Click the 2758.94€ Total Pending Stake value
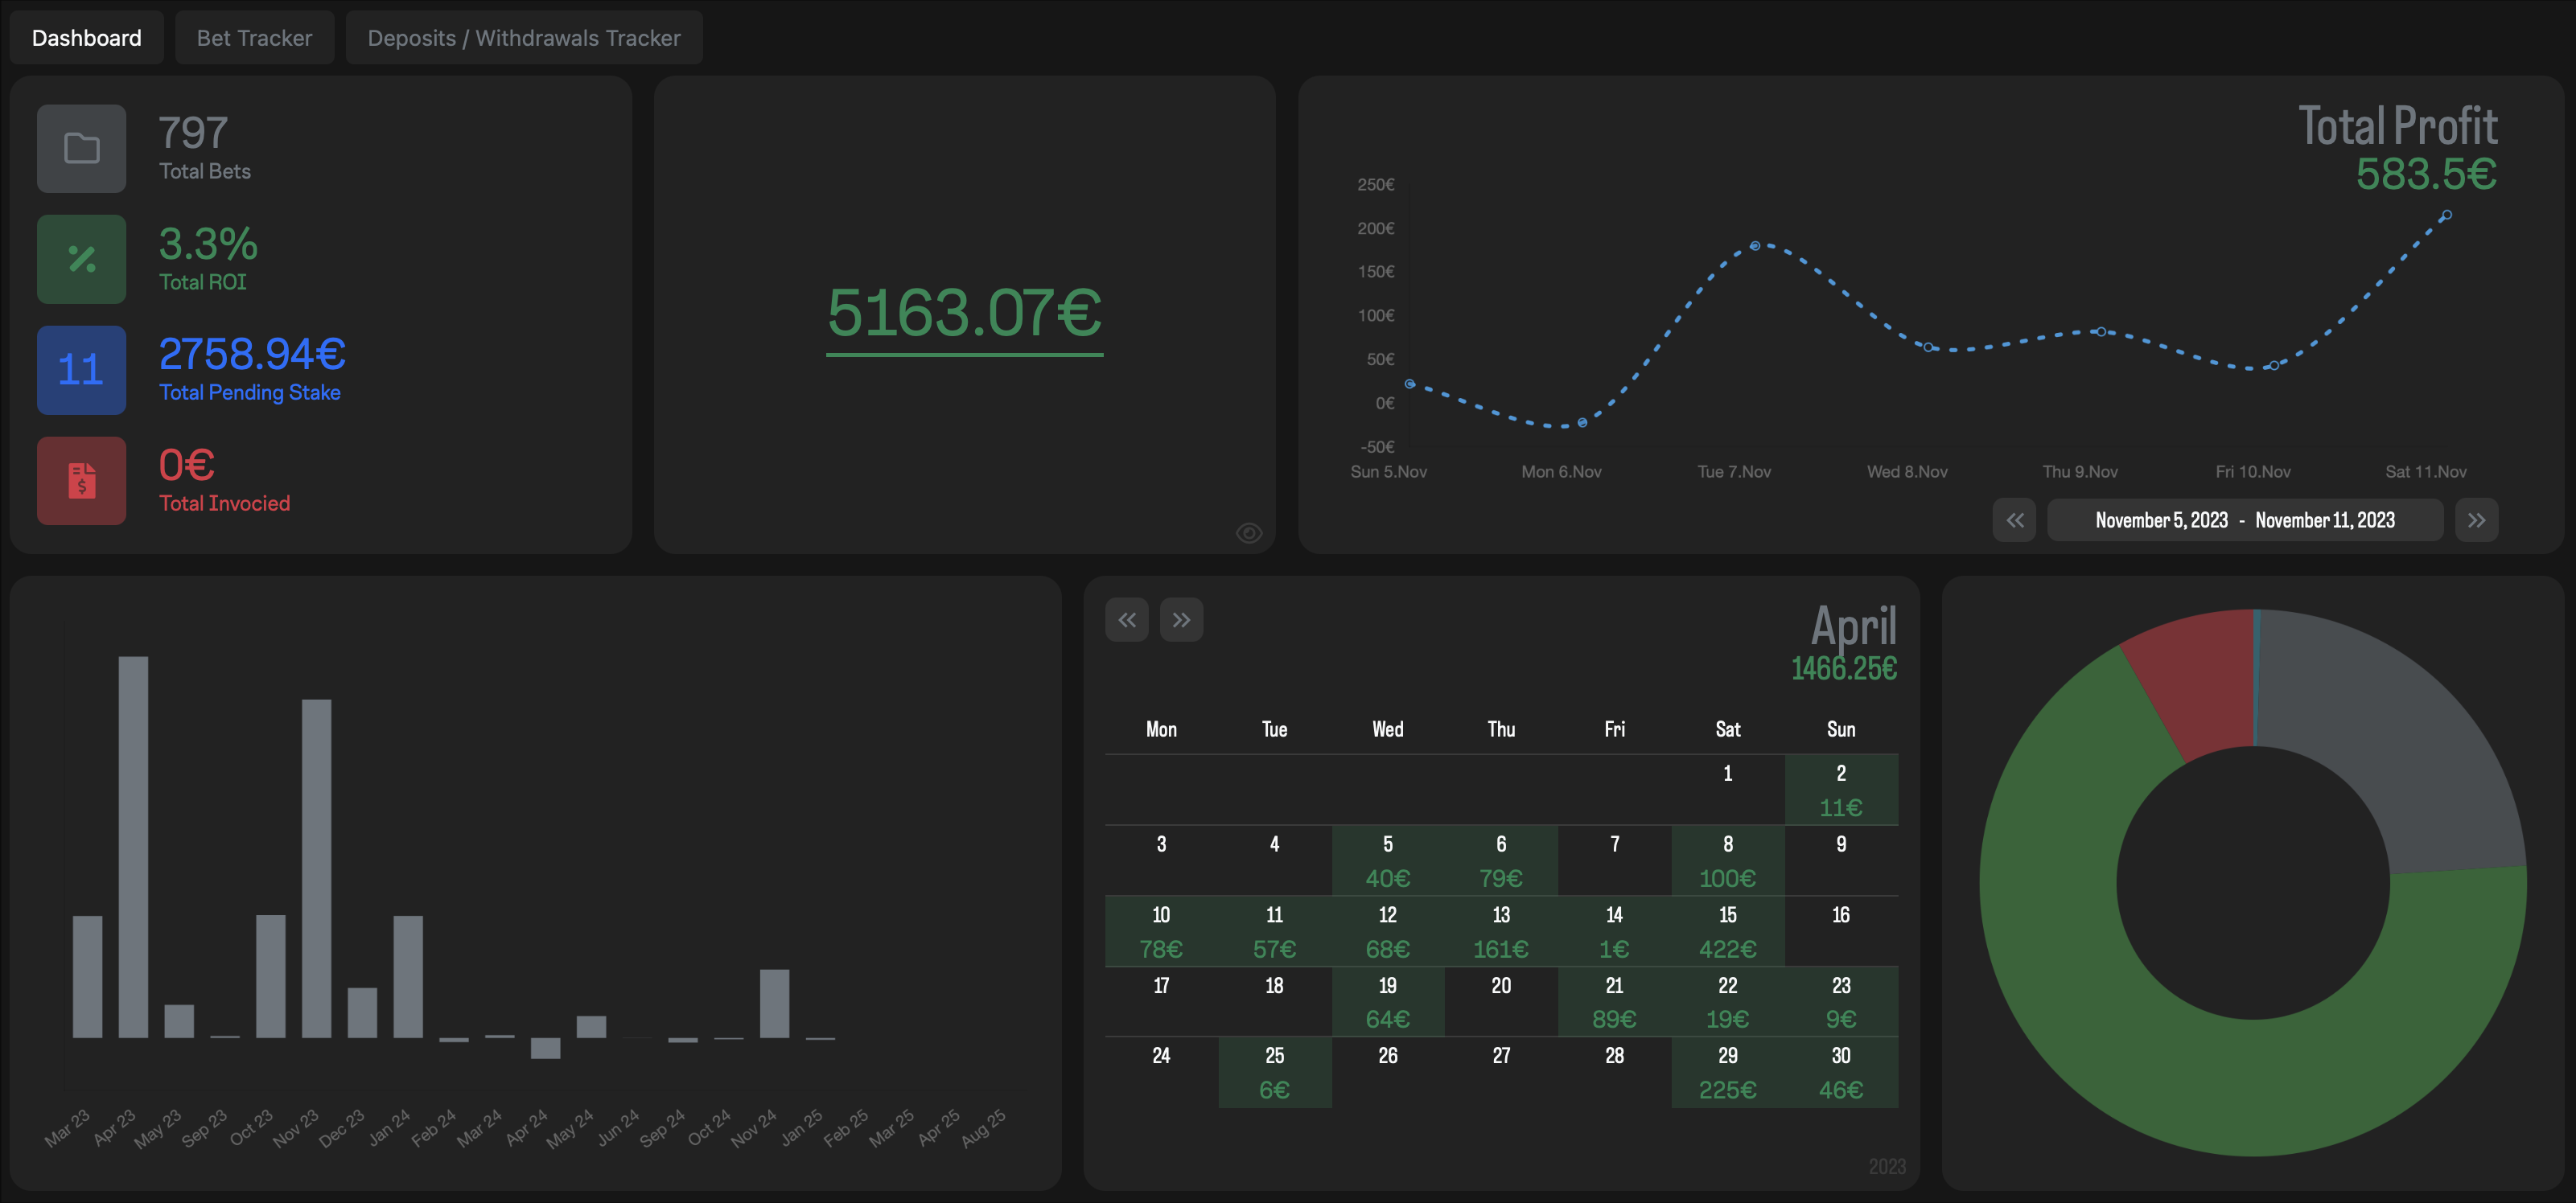Screen dimensions: 2576x1203 click(x=252, y=354)
